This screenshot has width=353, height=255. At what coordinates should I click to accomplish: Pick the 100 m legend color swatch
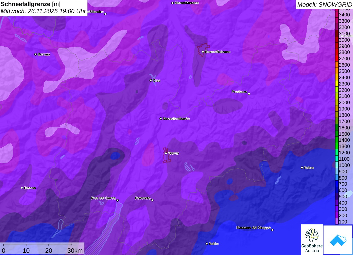[337, 221]
